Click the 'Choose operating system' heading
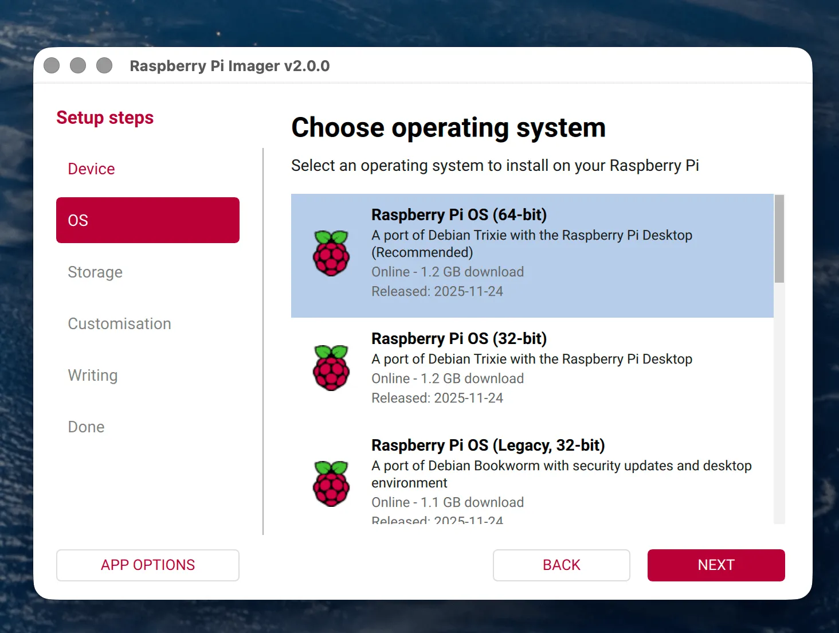 tap(449, 127)
